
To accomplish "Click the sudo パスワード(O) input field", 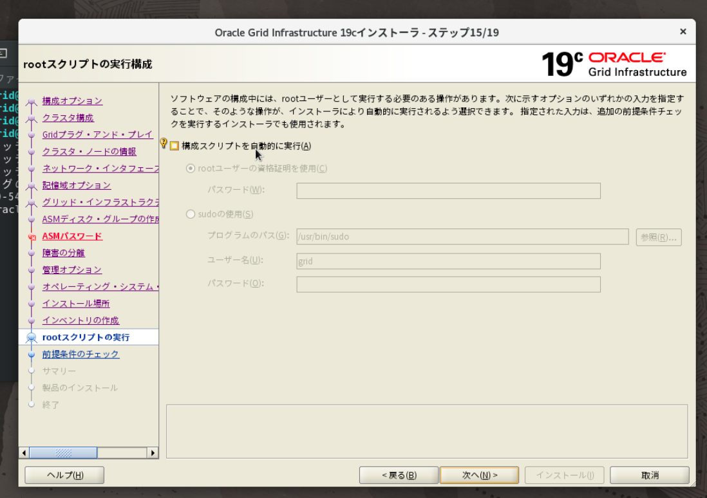I will [448, 284].
